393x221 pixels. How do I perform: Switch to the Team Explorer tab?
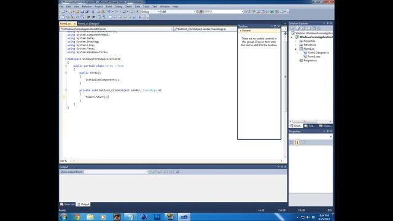(309, 126)
